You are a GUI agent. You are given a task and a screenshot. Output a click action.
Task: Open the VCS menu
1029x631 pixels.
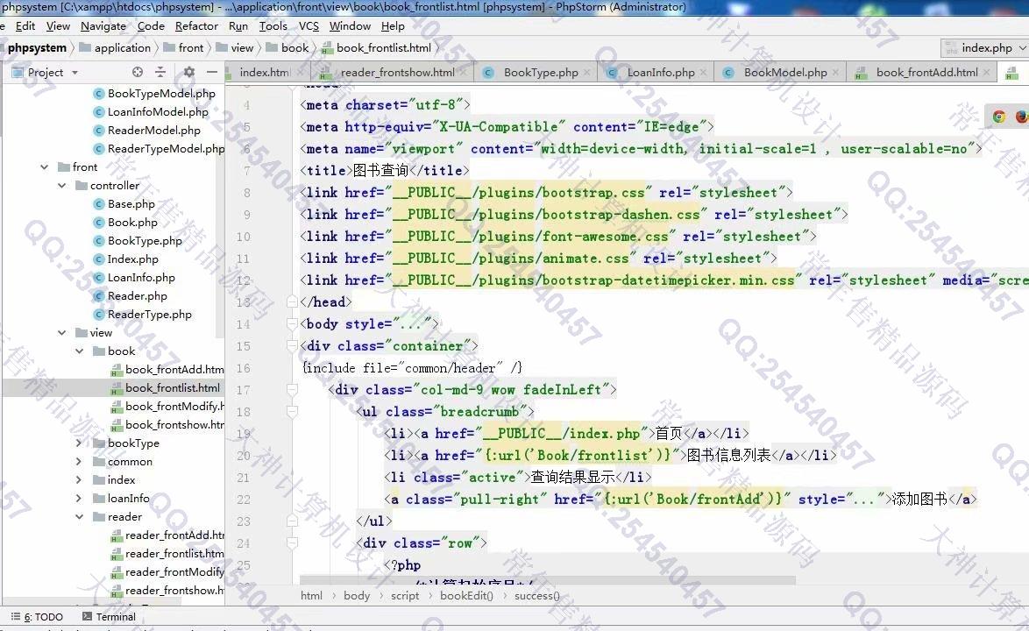309,26
